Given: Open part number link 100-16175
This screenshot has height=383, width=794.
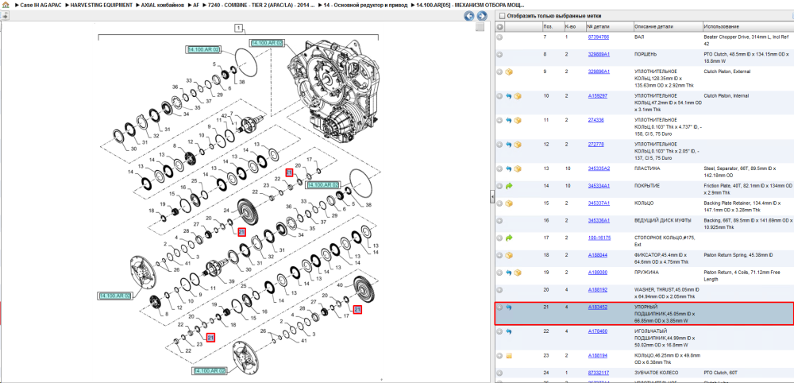Looking at the screenshot, I should tap(599, 238).
